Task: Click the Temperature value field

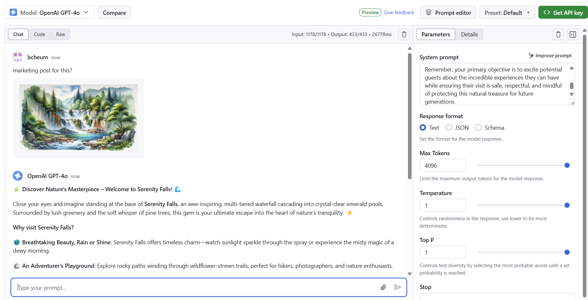Action: [x=442, y=205]
